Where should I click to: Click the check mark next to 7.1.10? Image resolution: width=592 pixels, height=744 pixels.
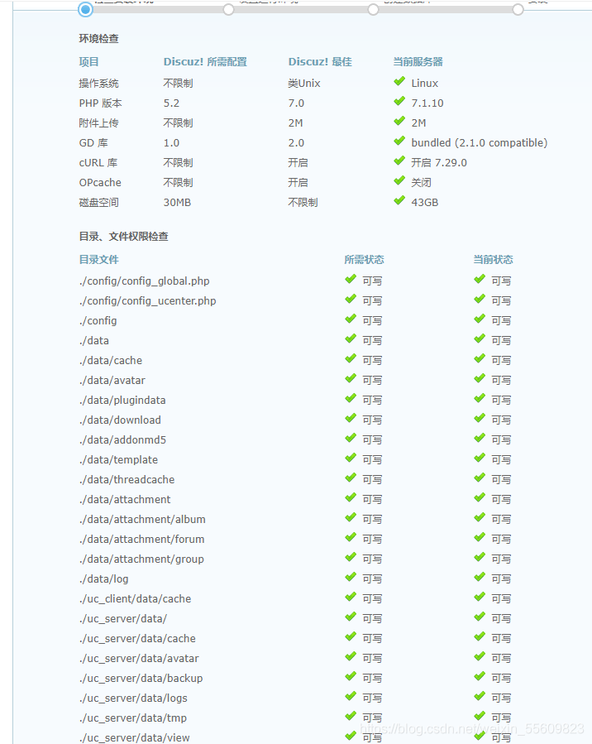[x=399, y=102]
